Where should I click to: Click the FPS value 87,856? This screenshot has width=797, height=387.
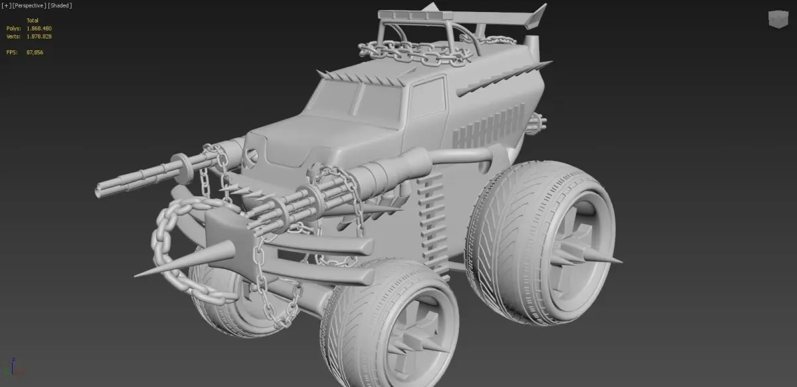click(35, 52)
